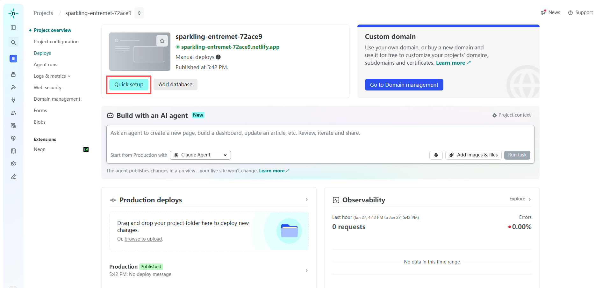Click Explore in Observability panel
595x288 pixels.
click(520, 199)
